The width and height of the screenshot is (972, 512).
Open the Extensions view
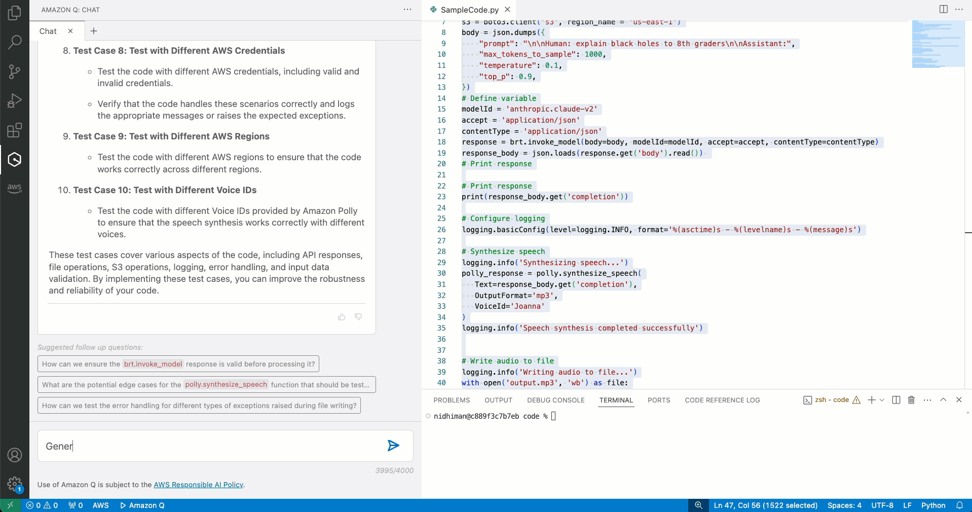tap(14, 130)
